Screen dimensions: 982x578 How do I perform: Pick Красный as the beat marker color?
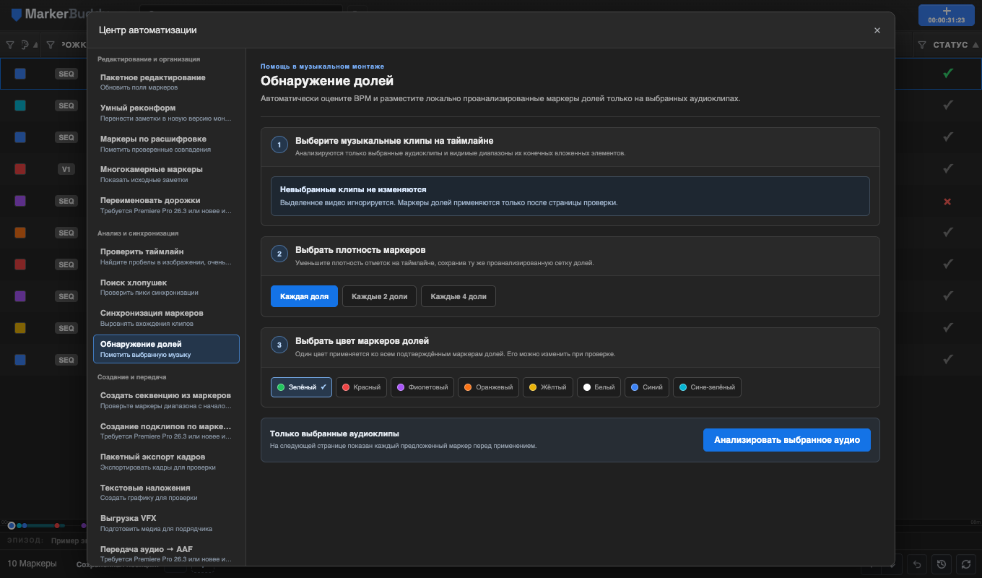tap(361, 387)
